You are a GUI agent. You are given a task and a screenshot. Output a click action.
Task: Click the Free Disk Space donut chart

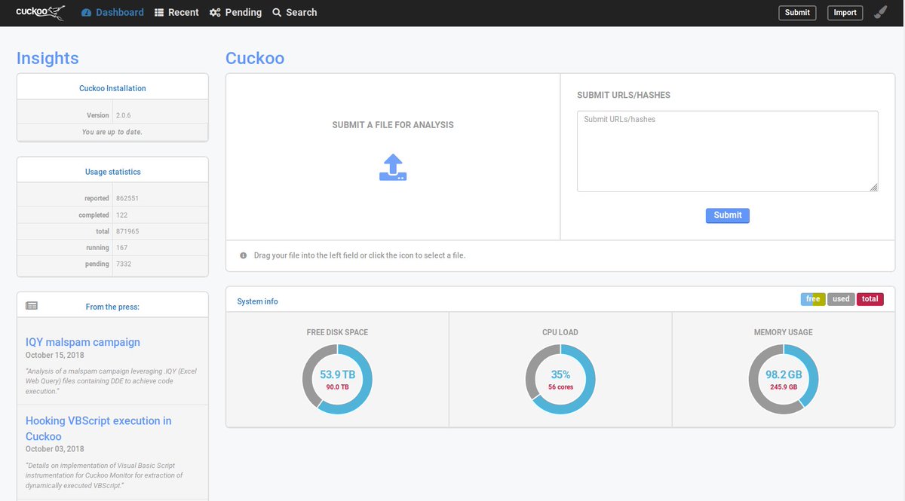point(337,379)
